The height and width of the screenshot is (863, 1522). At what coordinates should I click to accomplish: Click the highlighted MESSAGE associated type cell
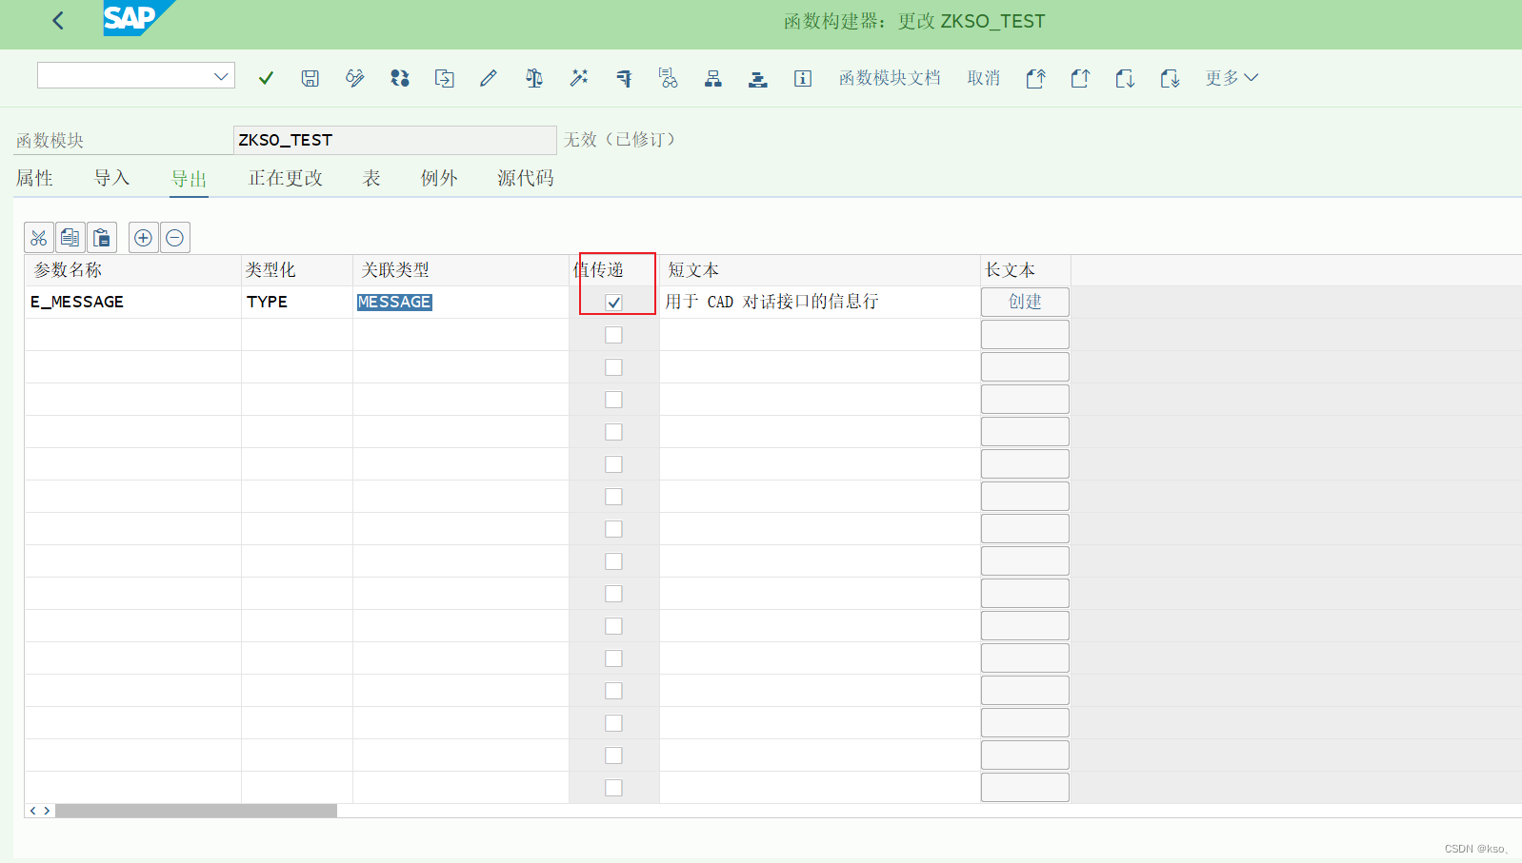click(461, 302)
